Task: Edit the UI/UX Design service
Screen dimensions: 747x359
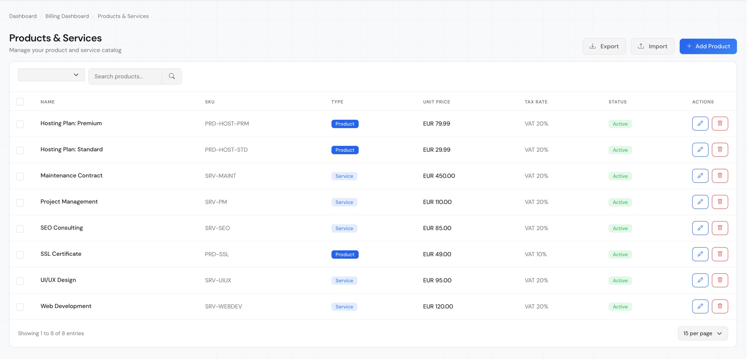Action: pos(700,280)
